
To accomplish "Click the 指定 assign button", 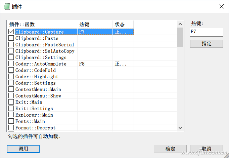I will click(207, 44).
